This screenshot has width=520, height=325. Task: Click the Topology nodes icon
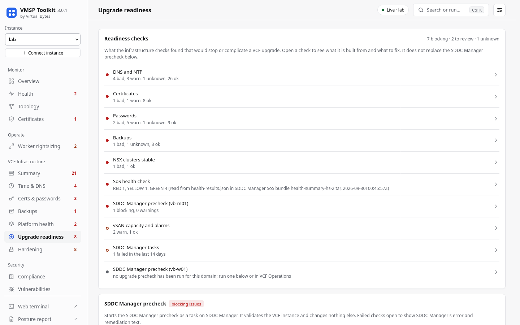coord(12,107)
